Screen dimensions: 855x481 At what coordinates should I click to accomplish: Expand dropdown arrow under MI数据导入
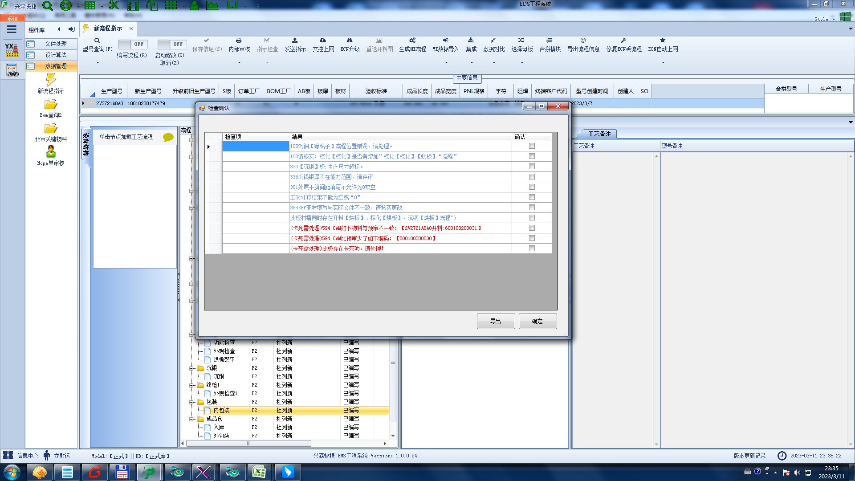[446, 62]
